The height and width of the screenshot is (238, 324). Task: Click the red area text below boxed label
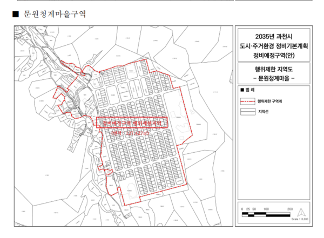coord(132,132)
